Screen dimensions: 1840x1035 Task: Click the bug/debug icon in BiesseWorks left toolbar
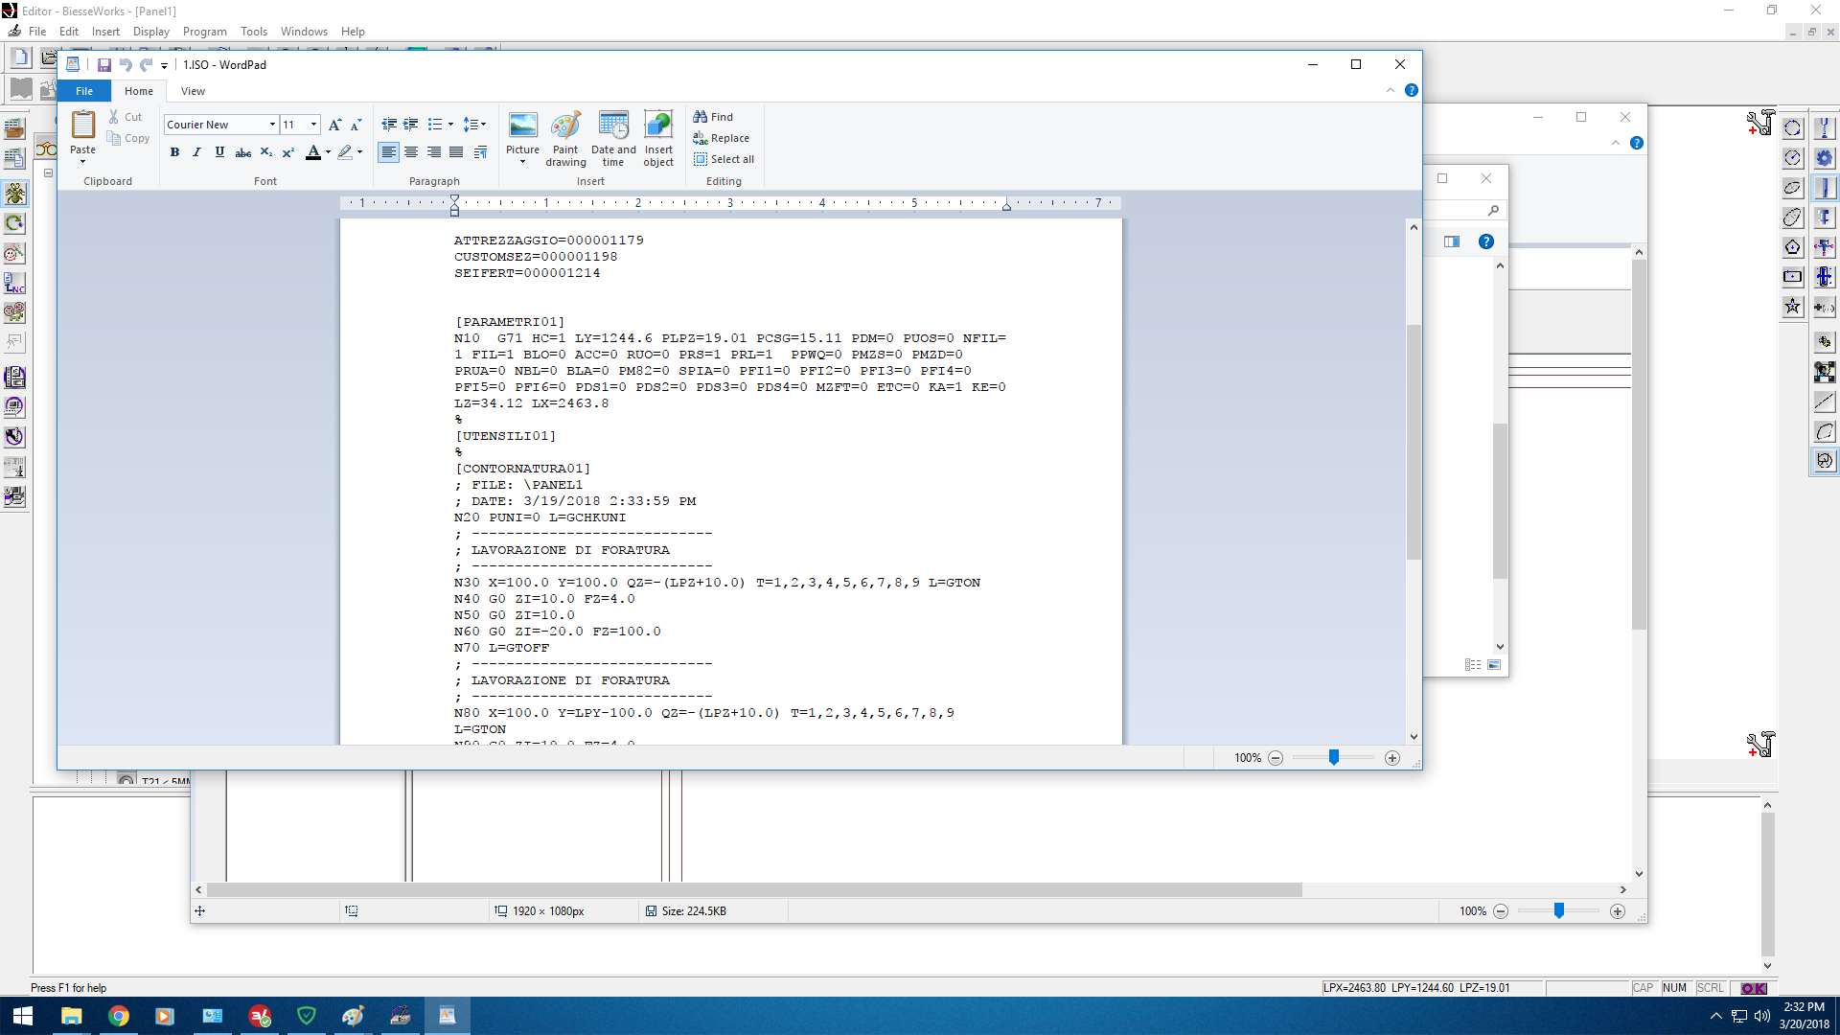click(x=14, y=194)
